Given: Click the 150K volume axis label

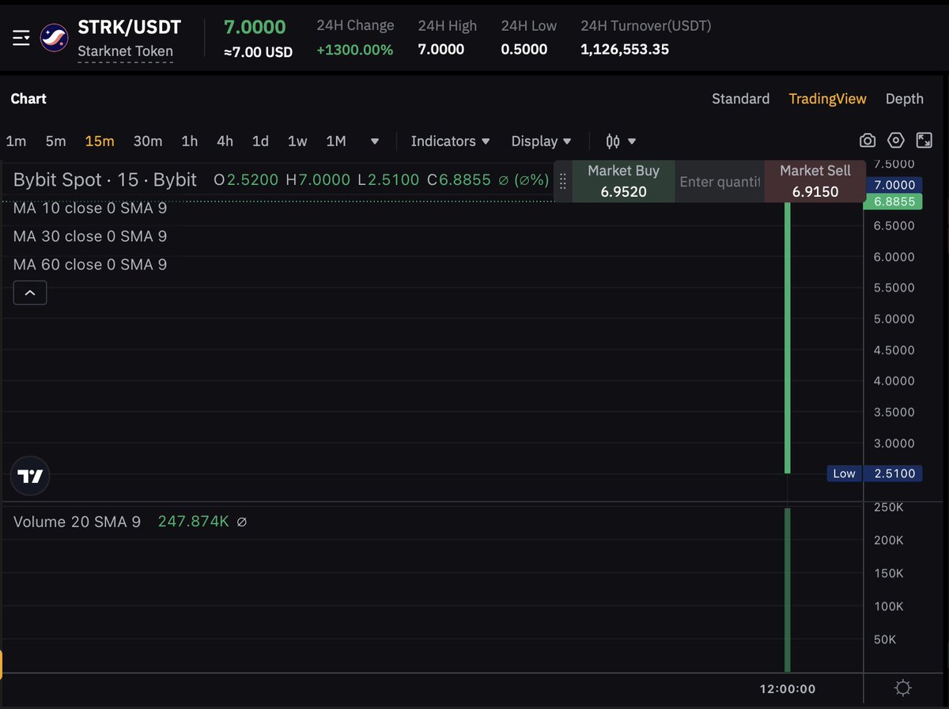Looking at the screenshot, I should 888,573.
